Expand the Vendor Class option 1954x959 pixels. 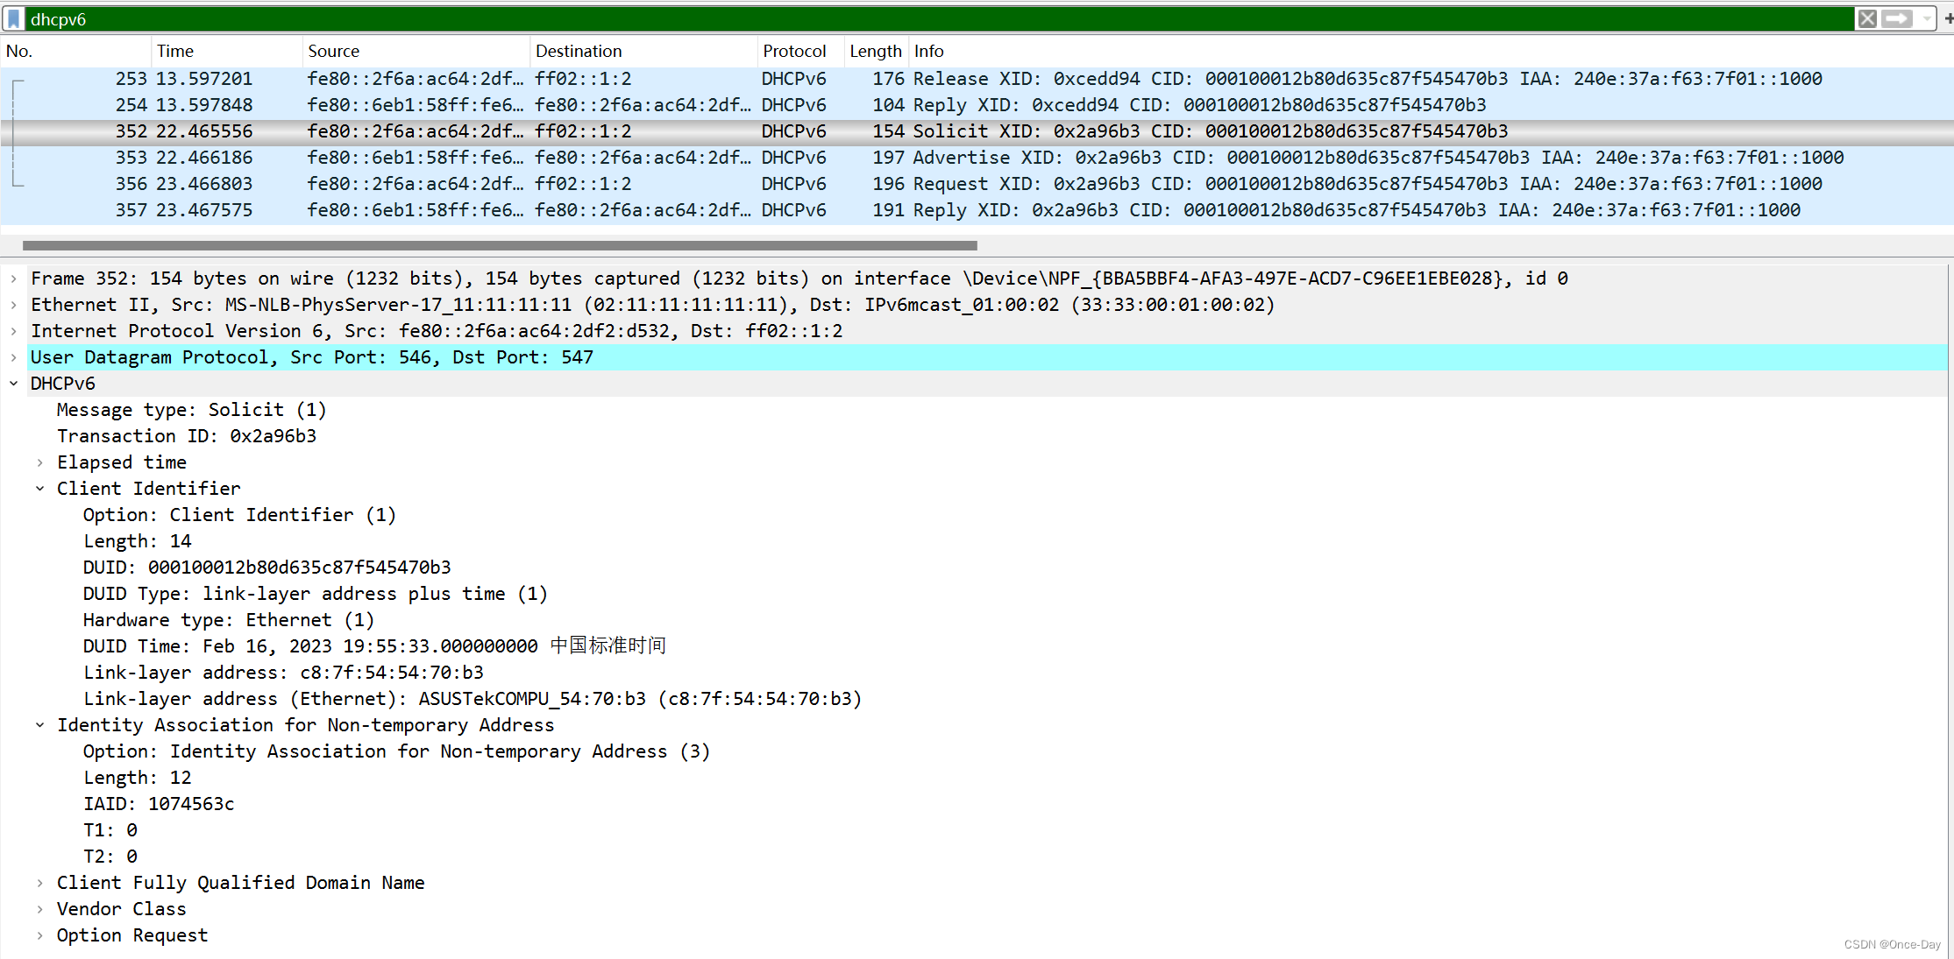coord(40,909)
